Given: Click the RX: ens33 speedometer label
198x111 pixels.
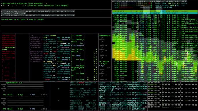Looking at the screenshot, I should [8, 109].
